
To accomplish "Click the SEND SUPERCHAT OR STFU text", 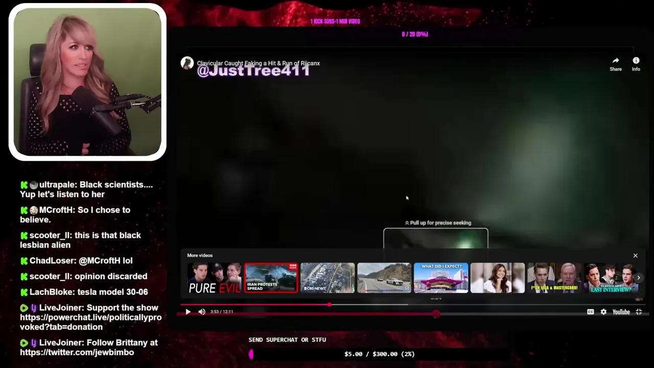I will [287, 340].
